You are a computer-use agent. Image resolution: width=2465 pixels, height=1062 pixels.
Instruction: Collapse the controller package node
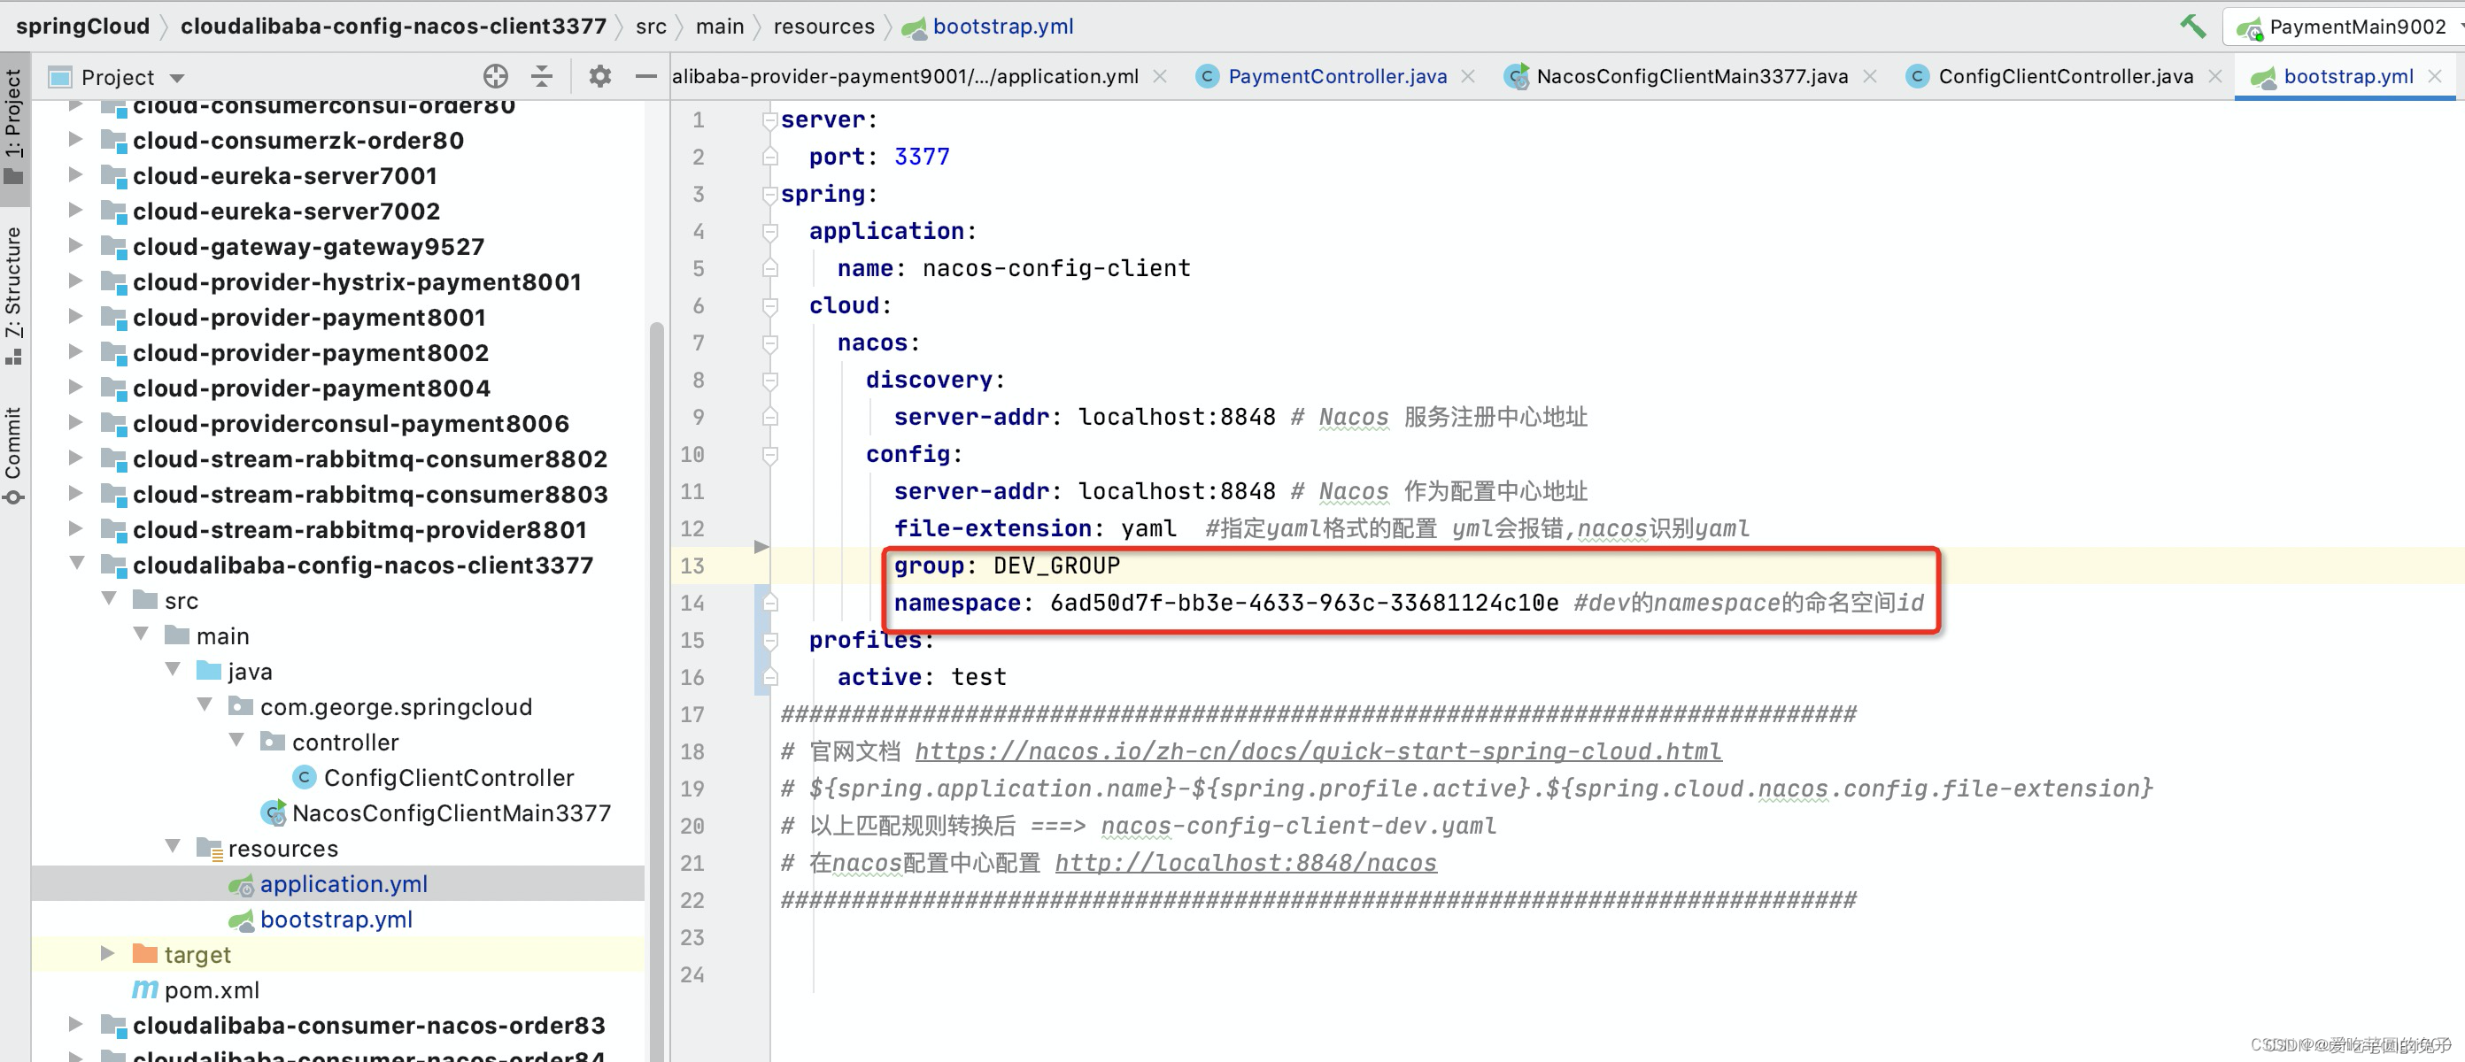[236, 741]
